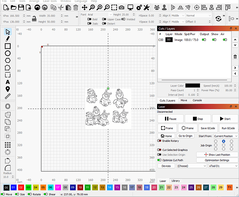239x197 pixels.
Task: Click Save GCode button
Action: tap(208, 128)
